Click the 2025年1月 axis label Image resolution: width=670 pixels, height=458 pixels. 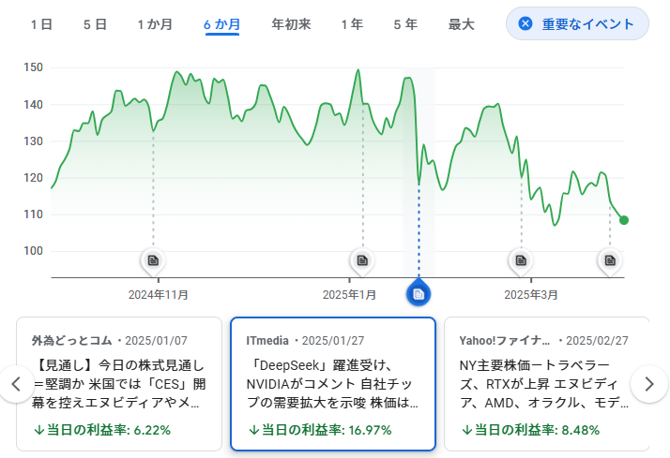tap(349, 295)
